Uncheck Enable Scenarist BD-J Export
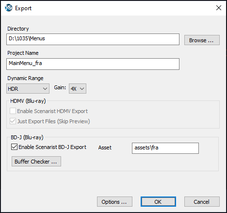This screenshot has width=227, height=213. pyautogui.click(x=14, y=147)
